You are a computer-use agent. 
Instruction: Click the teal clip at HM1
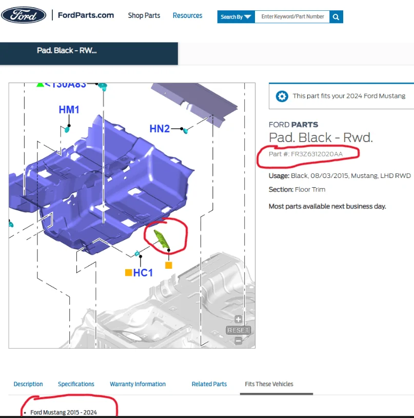pyautogui.click(x=67, y=130)
